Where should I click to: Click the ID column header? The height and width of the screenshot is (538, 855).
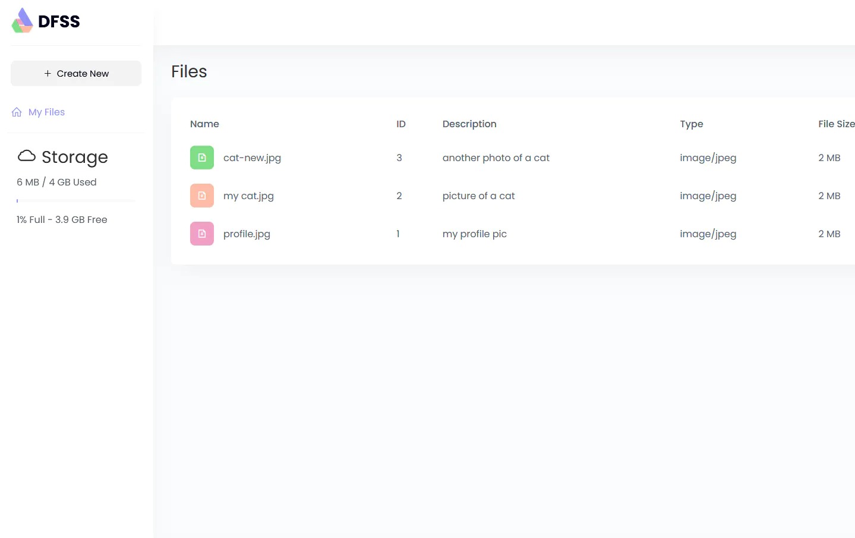[x=401, y=124]
